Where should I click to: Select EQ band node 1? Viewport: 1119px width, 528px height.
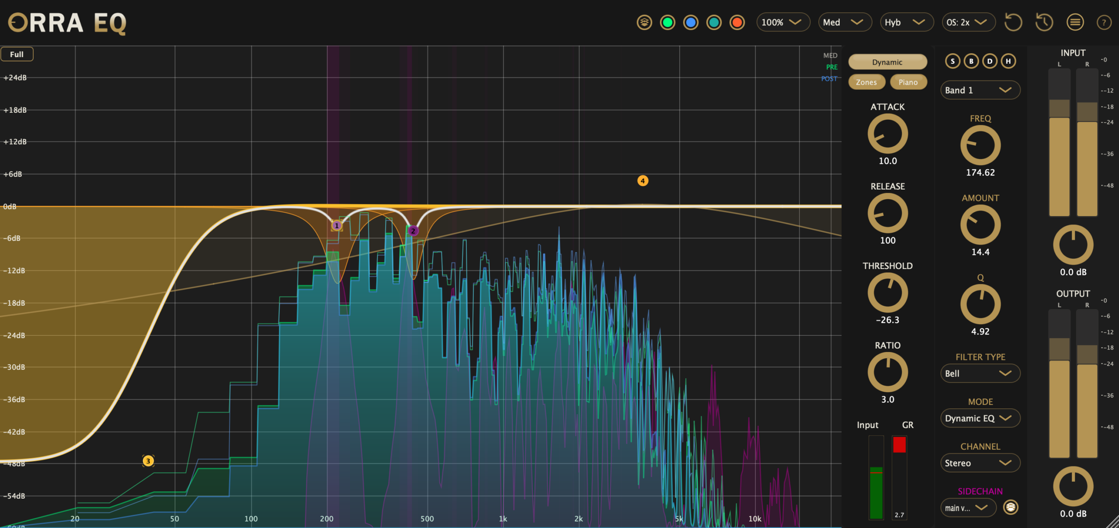click(x=337, y=225)
